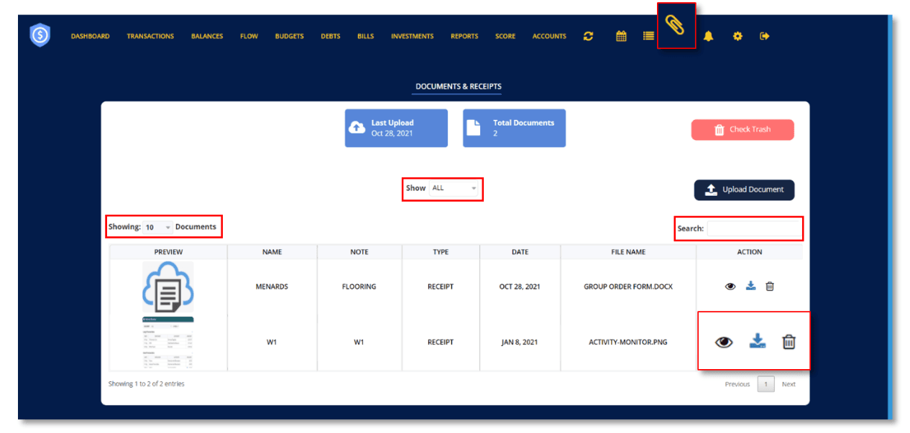
Task: Open the TRANSACTIONS menu item
Action: tap(150, 37)
